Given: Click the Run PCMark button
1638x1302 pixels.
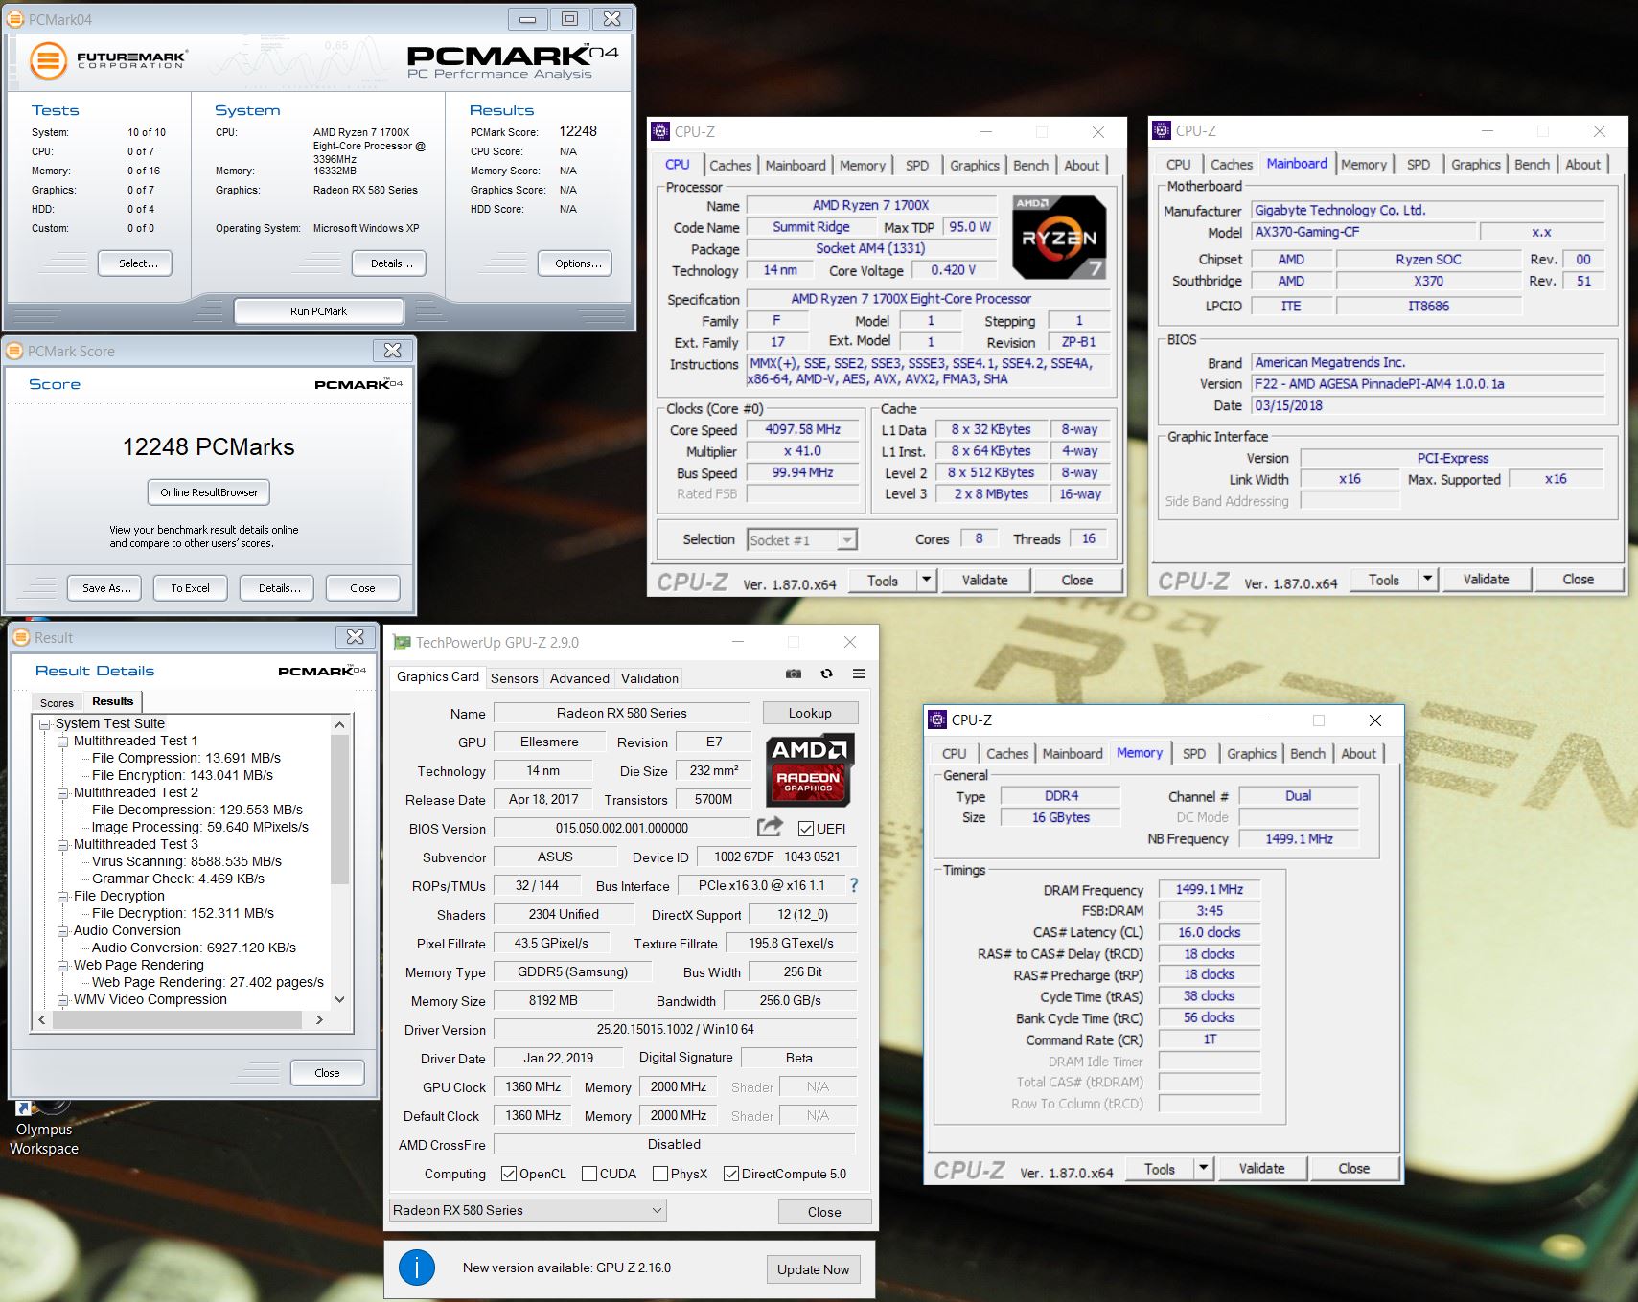Looking at the screenshot, I should pos(319,311).
